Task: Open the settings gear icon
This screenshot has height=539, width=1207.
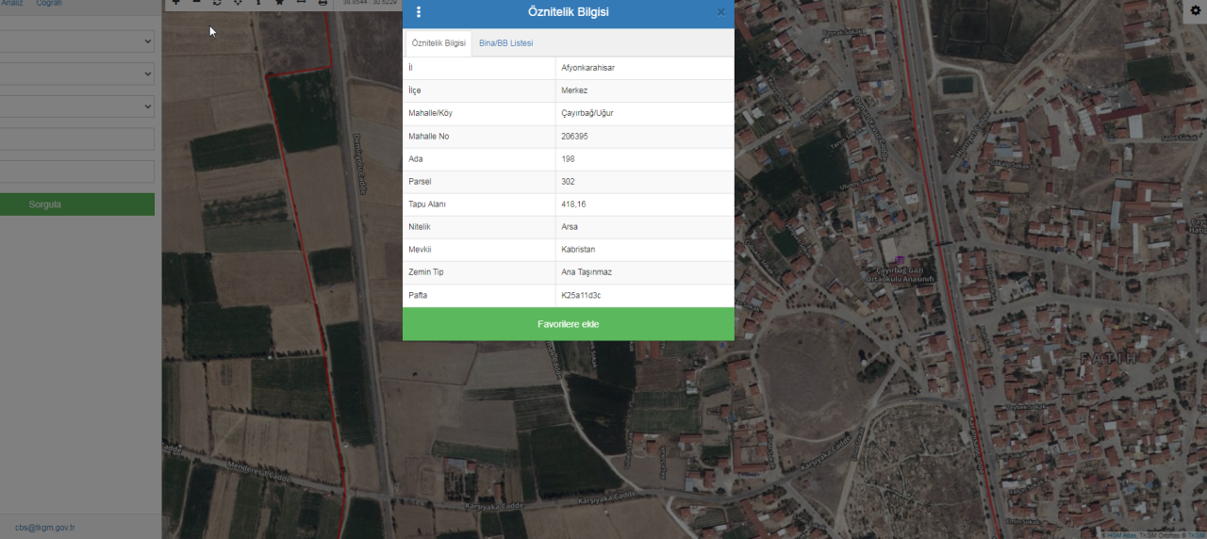Action: click(1196, 9)
